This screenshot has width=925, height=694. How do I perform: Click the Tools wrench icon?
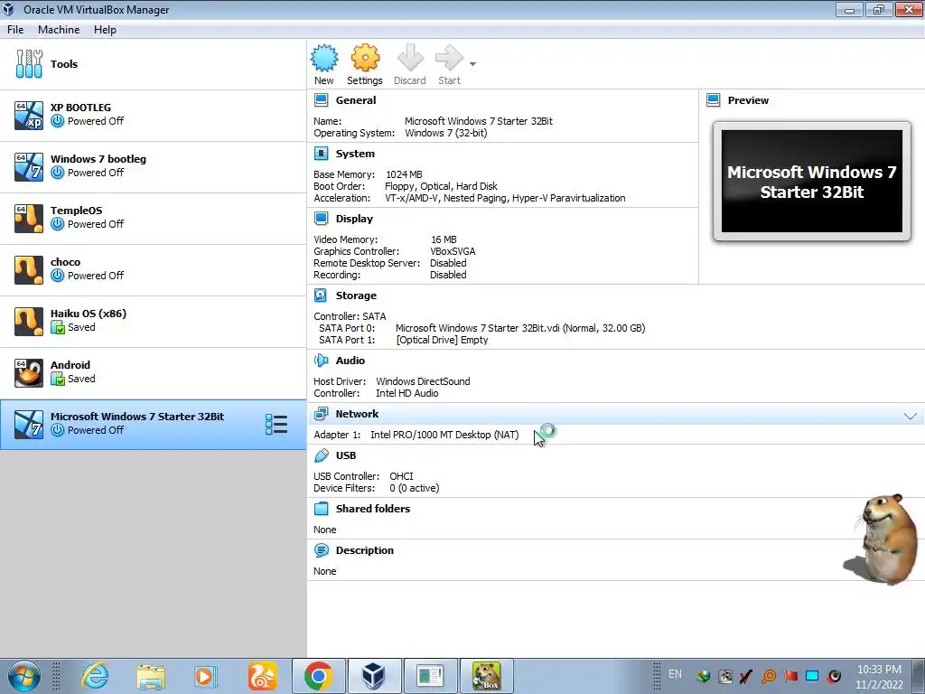[x=29, y=64]
